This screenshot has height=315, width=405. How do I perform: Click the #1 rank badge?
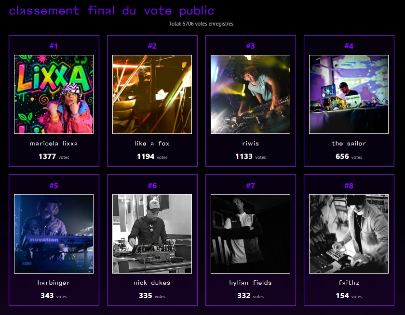54,46
